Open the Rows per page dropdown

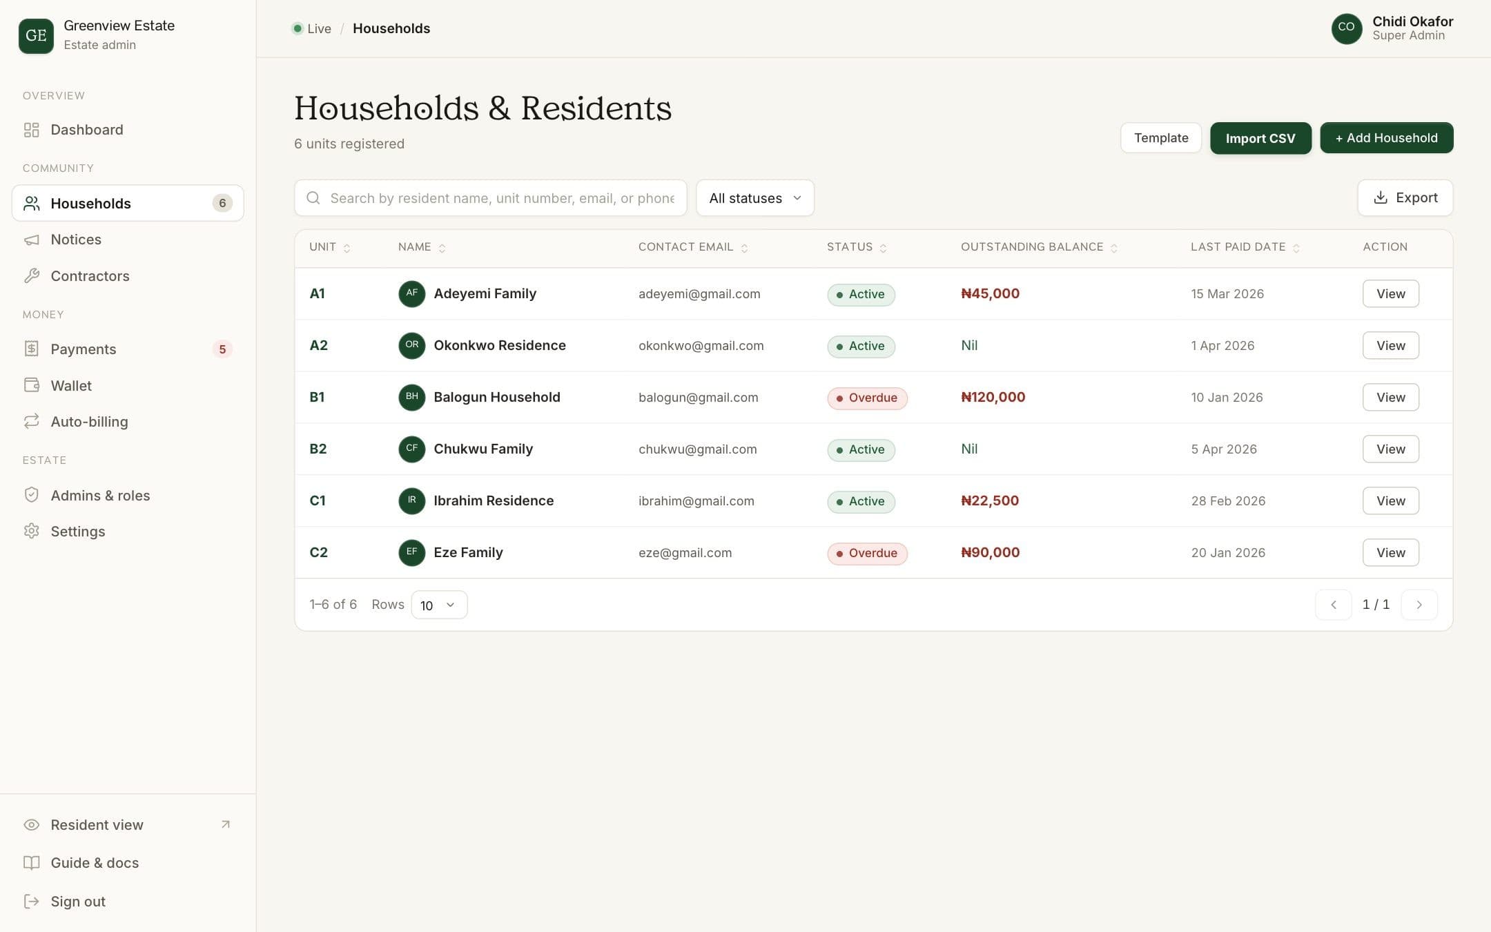click(x=439, y=605)
